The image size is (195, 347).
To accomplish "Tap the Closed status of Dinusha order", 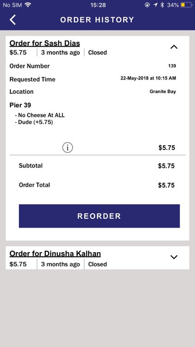I will click(x=97, y=264).
